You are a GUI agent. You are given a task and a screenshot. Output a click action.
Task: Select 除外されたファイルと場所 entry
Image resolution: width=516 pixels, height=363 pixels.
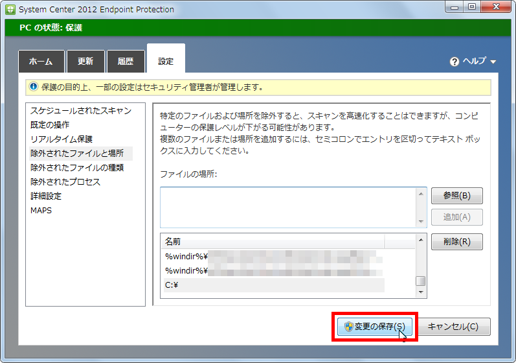tap(81, 154)
